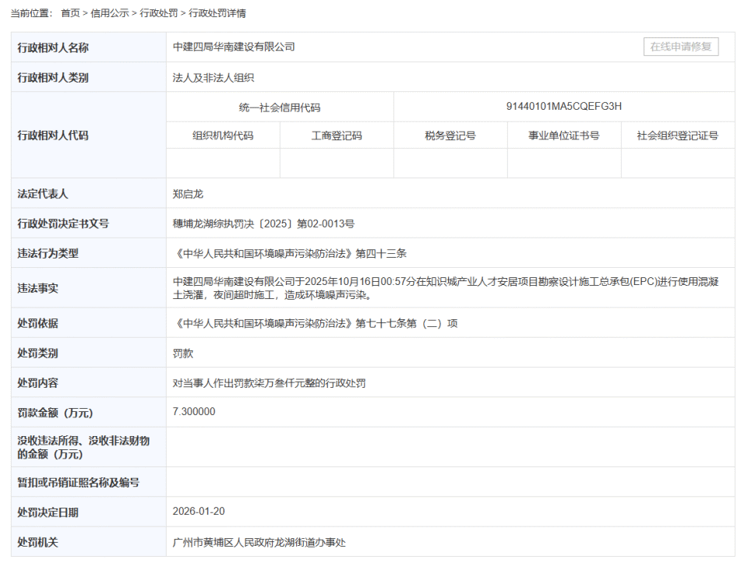This screenshot has width=748, height=563.
Task: Select the 当前位置 label
Action: coord(31,13)
